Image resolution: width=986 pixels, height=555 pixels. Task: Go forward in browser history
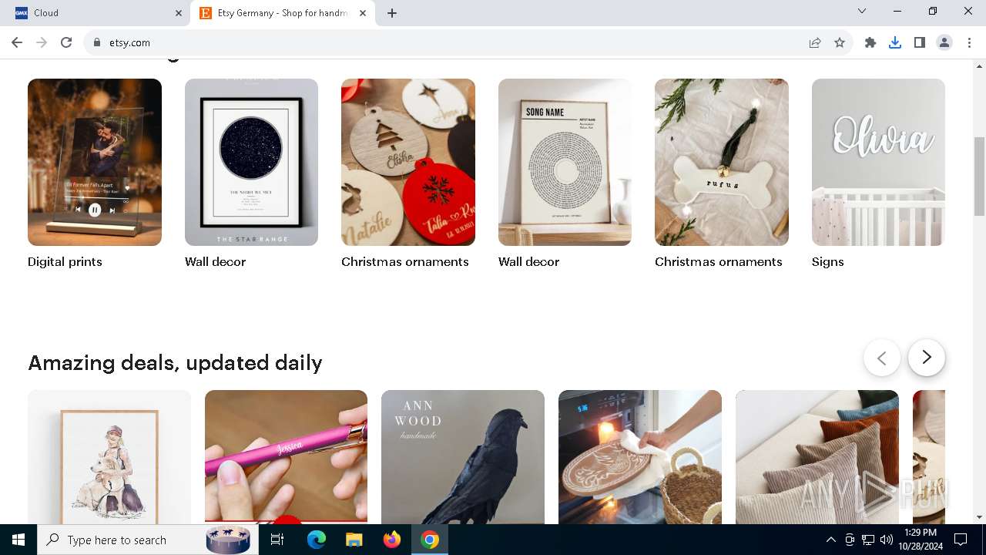42,42
